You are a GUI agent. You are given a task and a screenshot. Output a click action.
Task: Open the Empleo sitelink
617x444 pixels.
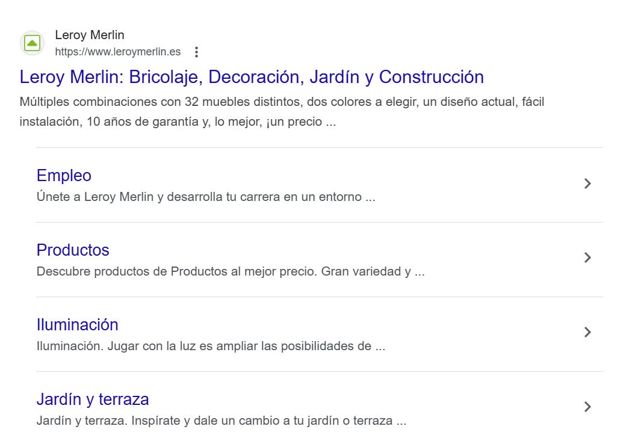coord(64,176)
